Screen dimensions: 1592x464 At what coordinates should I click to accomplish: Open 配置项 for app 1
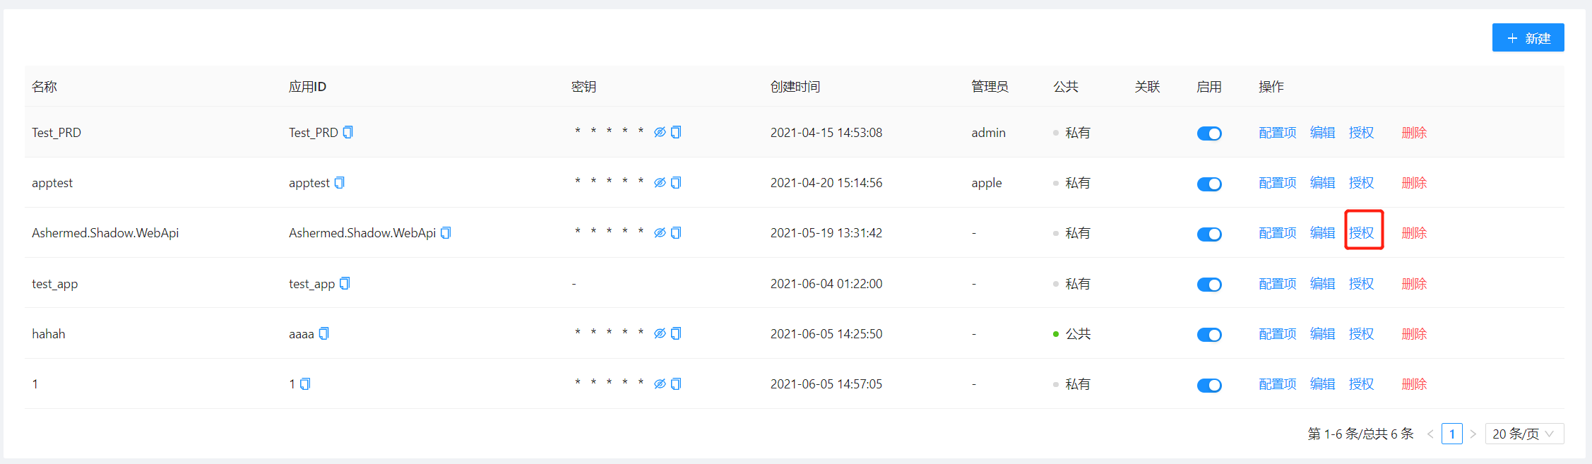tap(1277, 383)
